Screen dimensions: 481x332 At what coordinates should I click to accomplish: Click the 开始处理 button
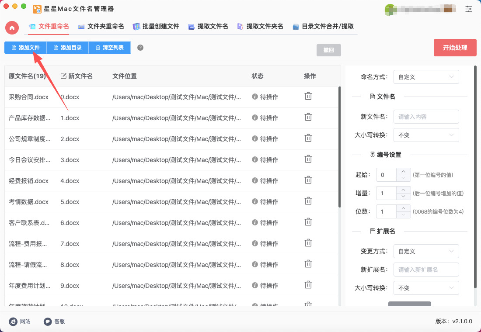coord(455,48)
